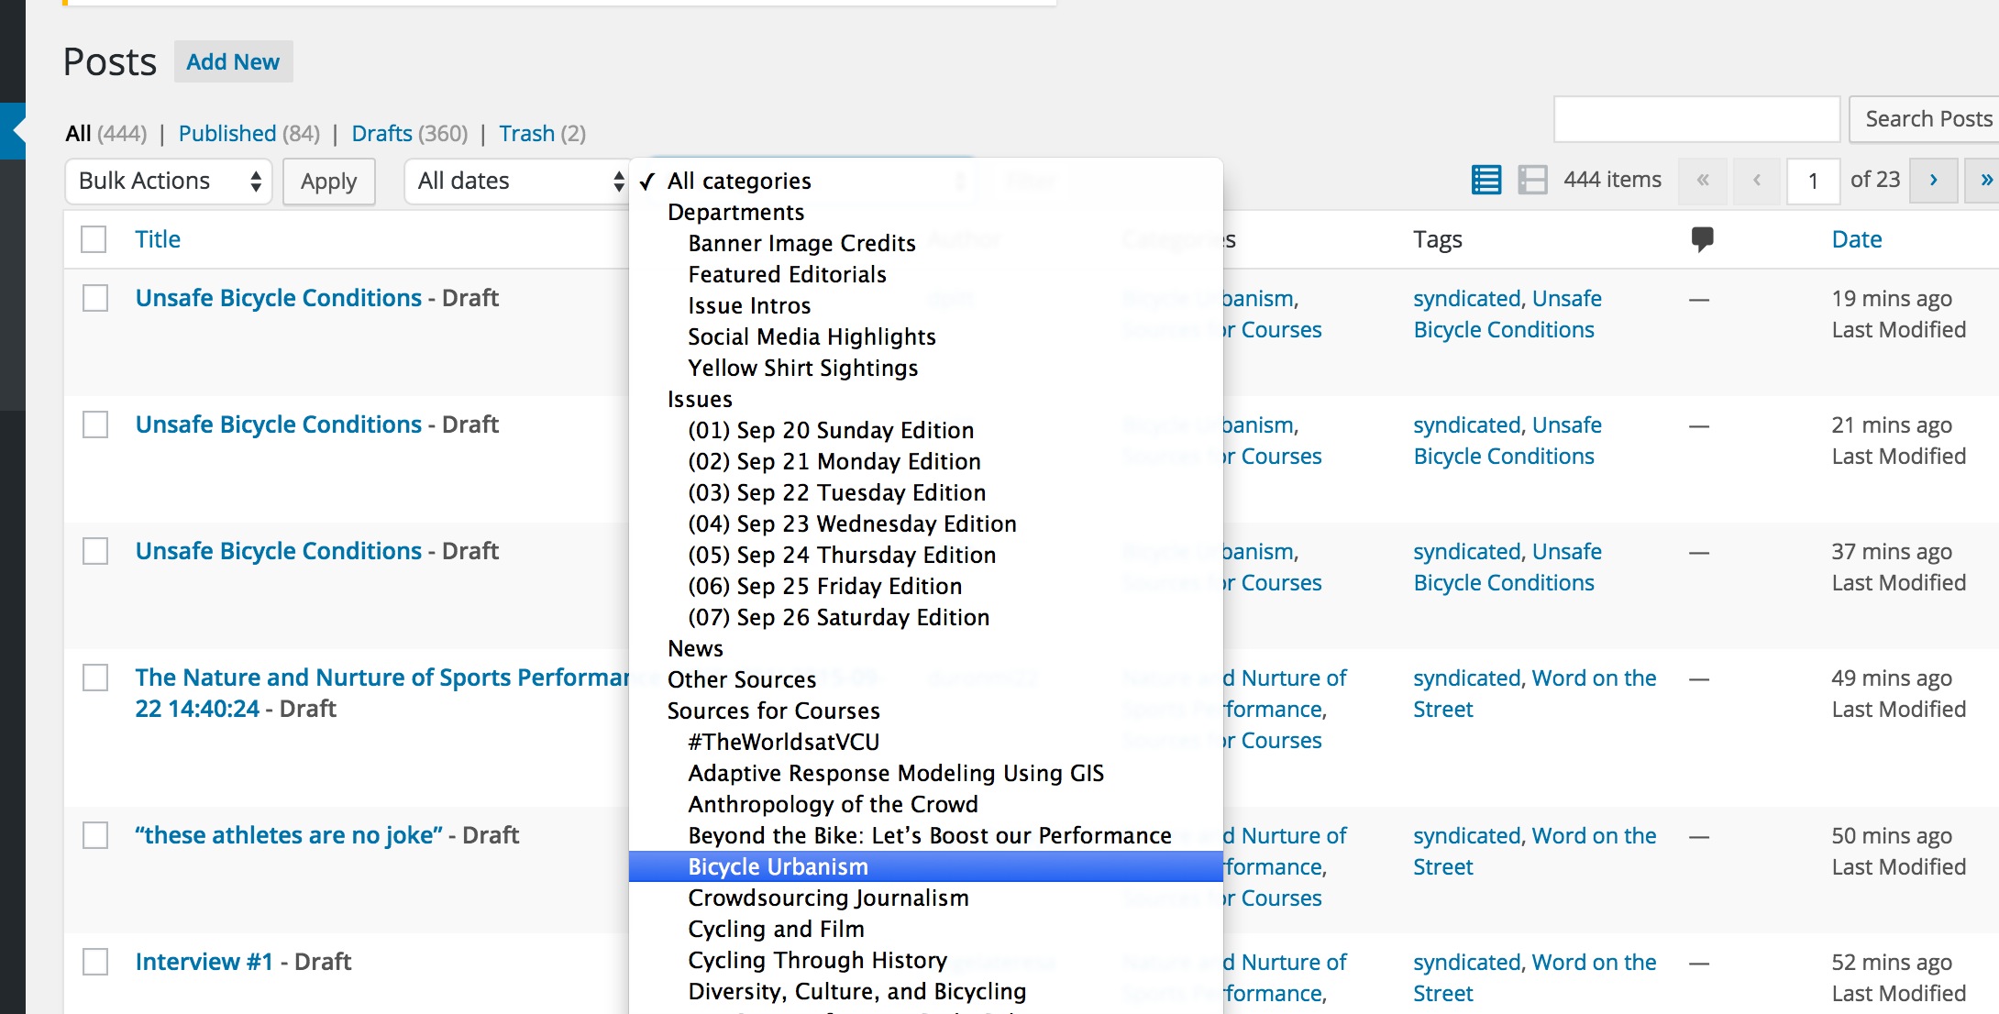
Task: Go to first page double arrow
Action: pyautogui.click(x=1703, y=180)
